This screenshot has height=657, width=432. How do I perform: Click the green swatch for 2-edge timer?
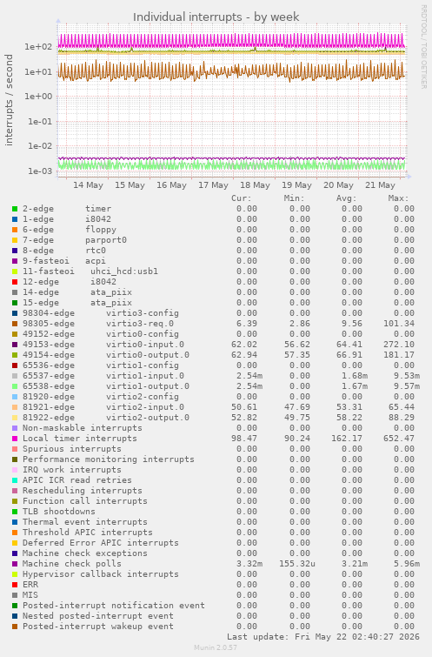point(15,209)
